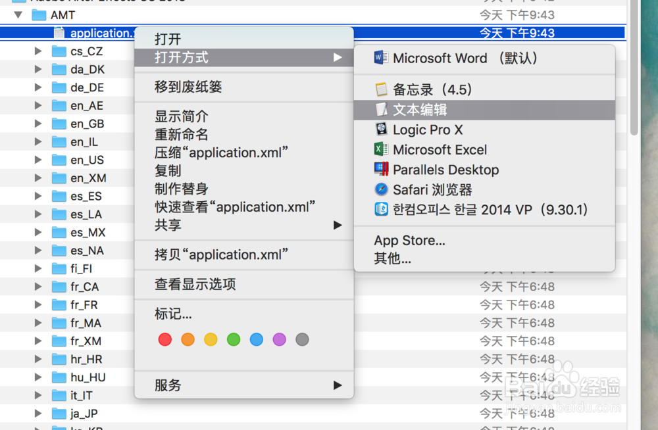The height and width of the screenshot is (430, 658).
Task: Click the en_AE folder icon
Action: [59, 105]
